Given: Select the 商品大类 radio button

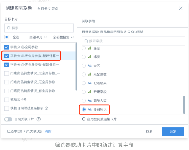Looking at the screenshot, I should (x=84, y=100).
